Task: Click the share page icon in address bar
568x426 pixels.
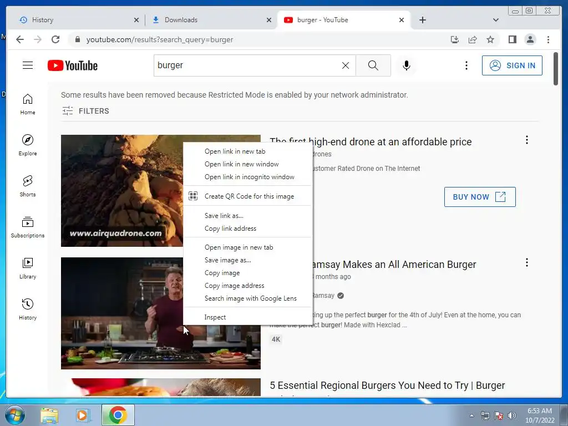Action: pos(473,39)
